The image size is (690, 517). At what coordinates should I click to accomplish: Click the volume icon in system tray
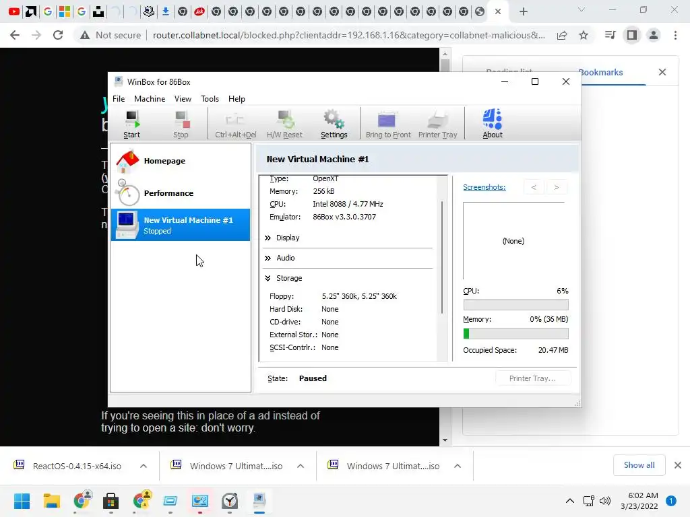tap(606, 501)
